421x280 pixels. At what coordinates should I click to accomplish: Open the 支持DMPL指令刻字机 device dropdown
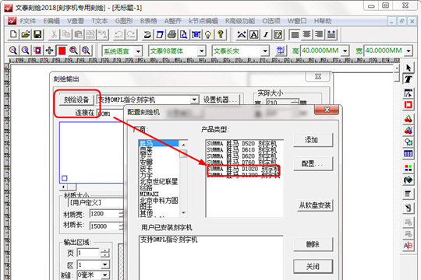(194, 100)
